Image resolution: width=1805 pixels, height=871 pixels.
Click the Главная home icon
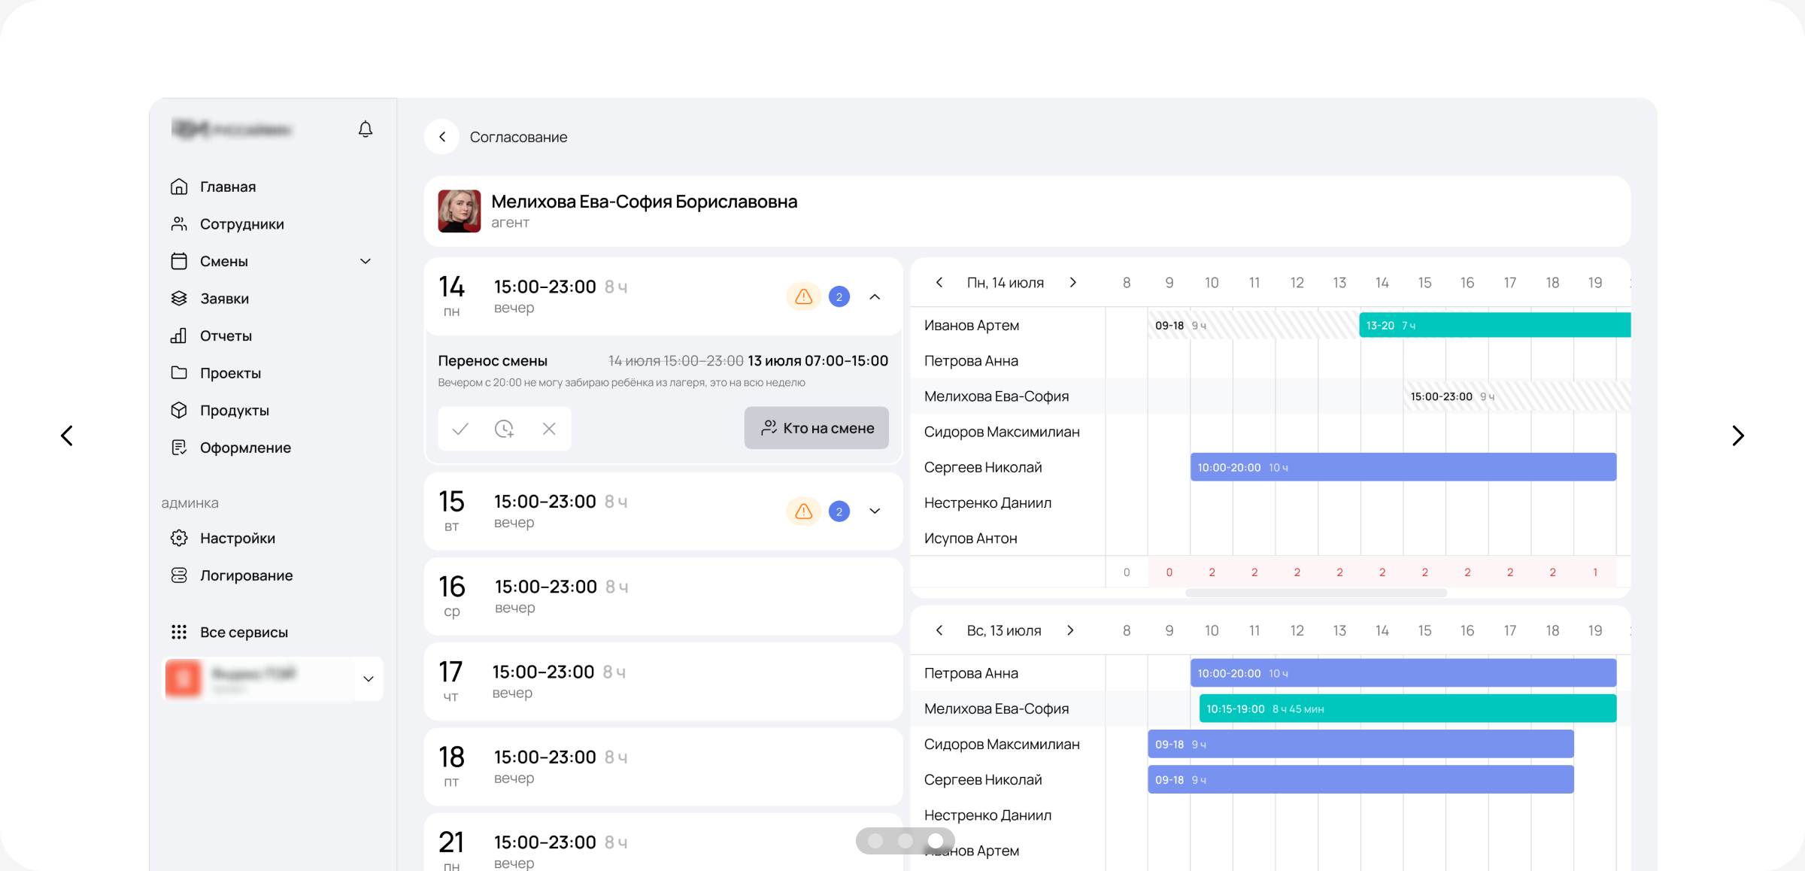click(179, 187)
